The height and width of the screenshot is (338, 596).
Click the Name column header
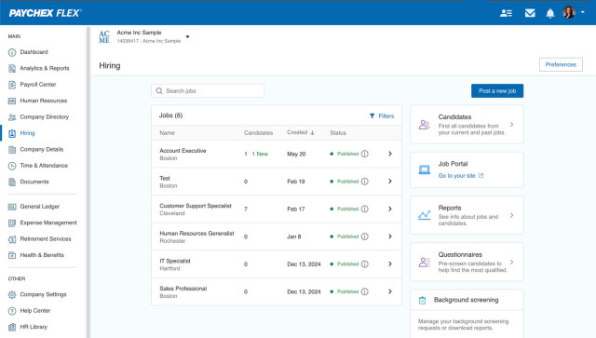point(168,133)
